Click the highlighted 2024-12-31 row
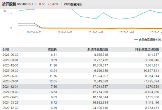Viewport: 162px width, 110px height. coord(81,87)
